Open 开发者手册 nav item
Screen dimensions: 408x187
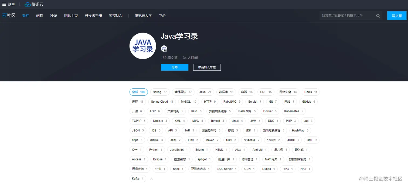pos(93,16)
